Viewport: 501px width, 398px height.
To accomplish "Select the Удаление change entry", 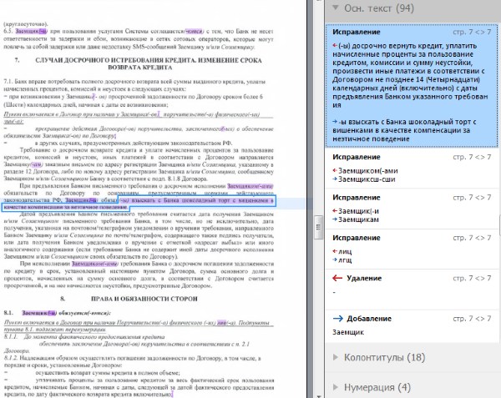I will 412,290.
